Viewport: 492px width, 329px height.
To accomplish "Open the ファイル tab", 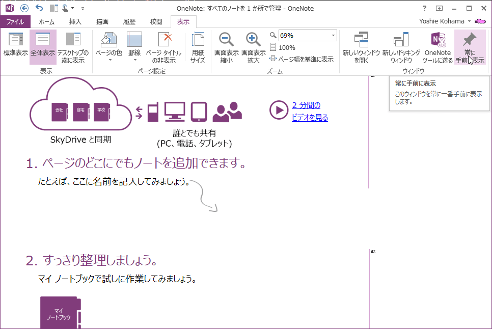I will click(x=15, y=21).
